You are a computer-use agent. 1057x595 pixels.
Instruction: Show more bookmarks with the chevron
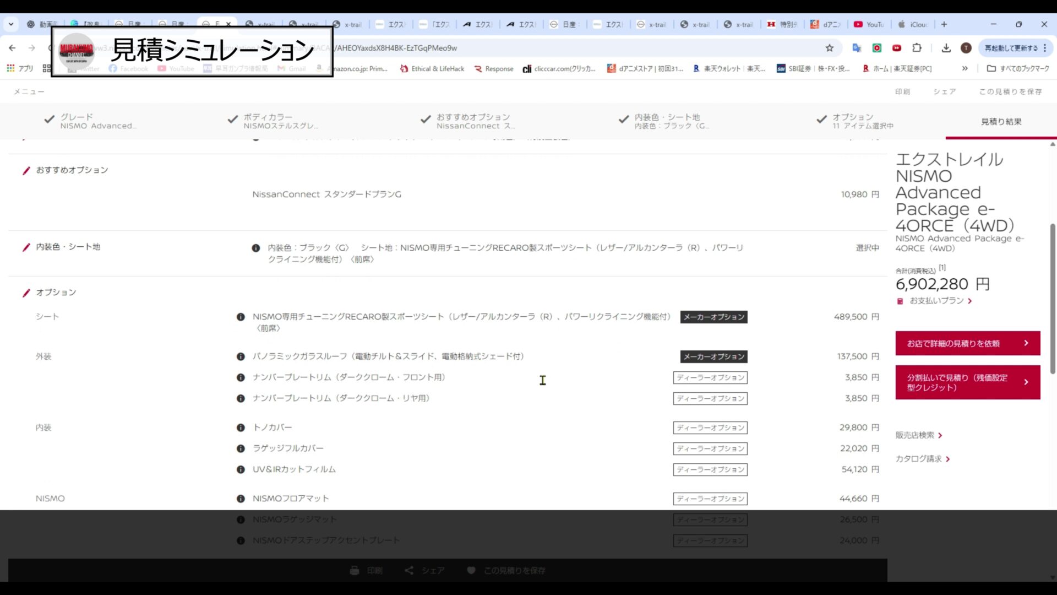pyautogui.click(x=965, y=68)
